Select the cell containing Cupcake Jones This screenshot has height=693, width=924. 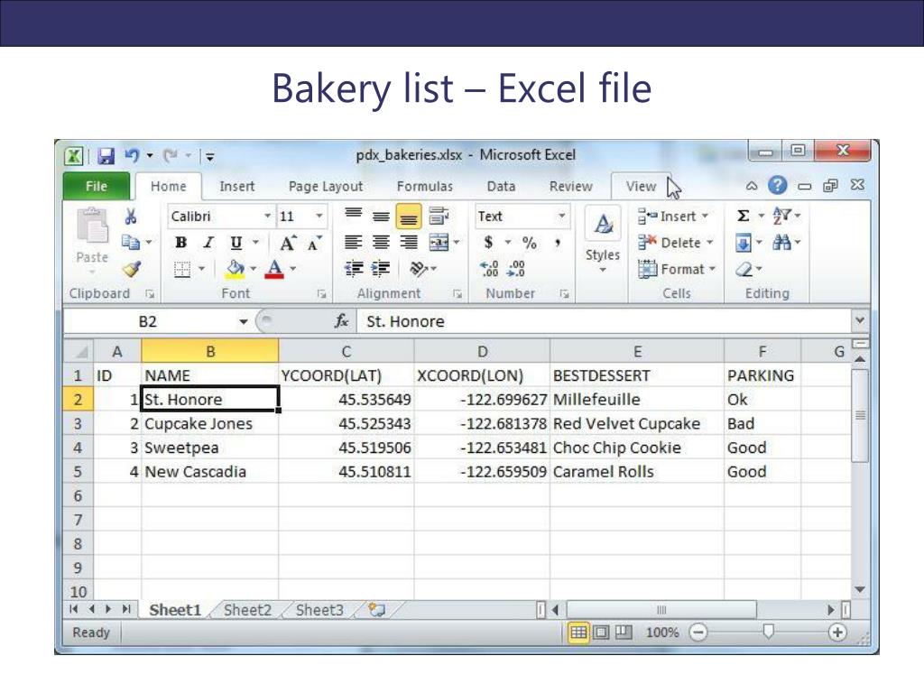click(209, 424)
